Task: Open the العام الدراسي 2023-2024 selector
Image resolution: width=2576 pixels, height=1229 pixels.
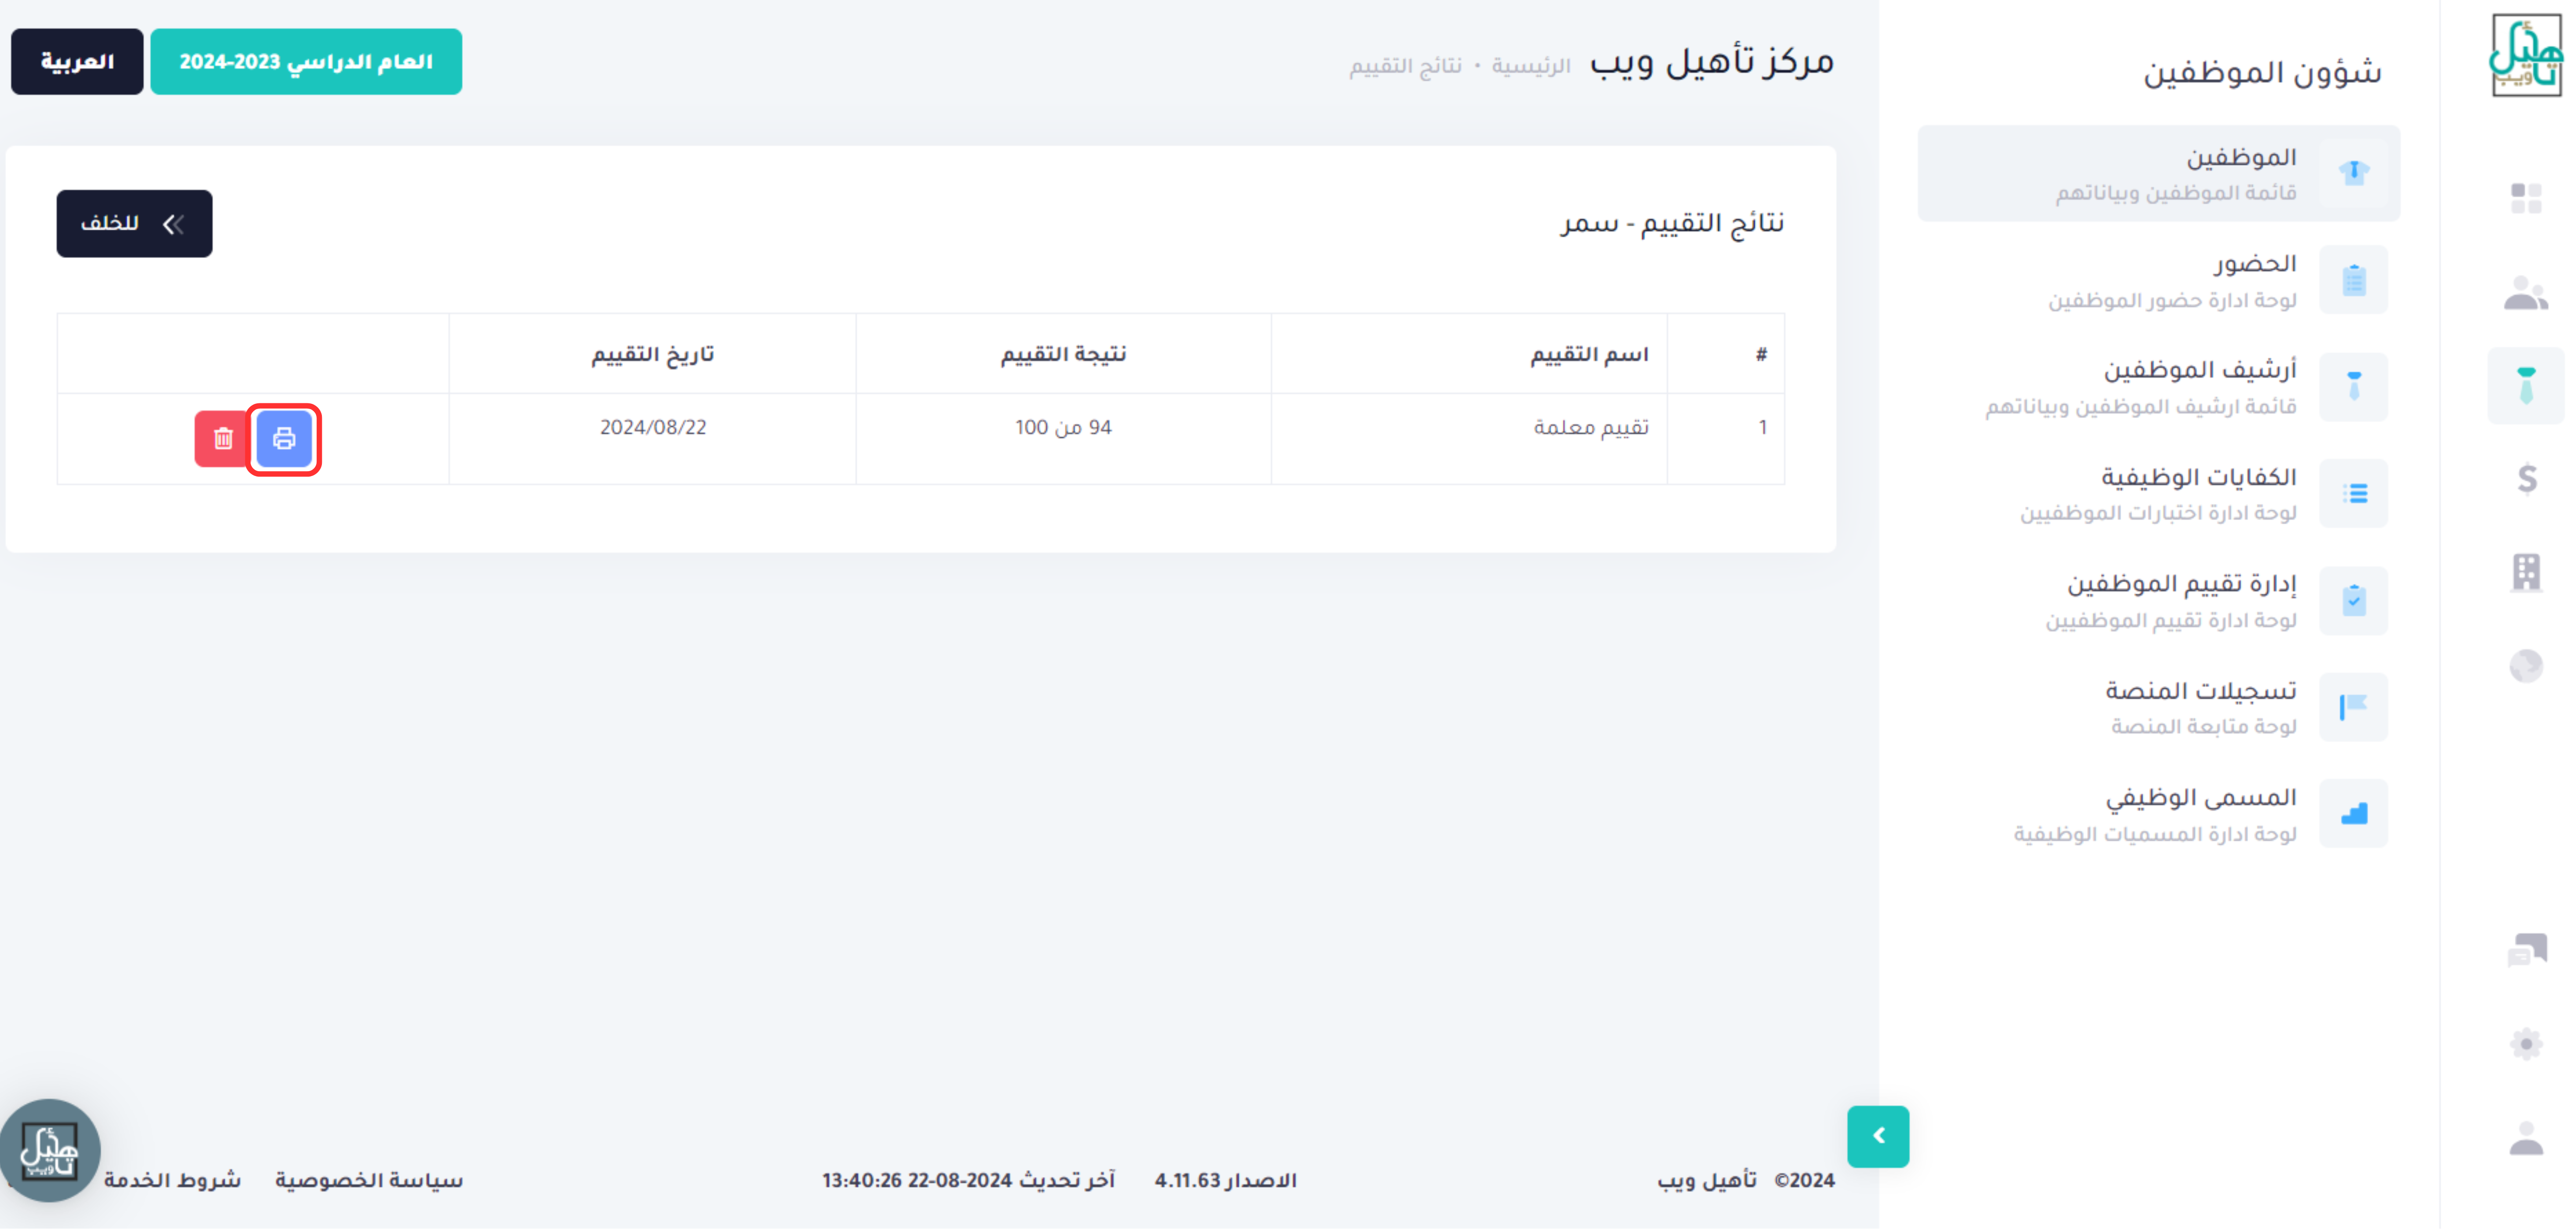Action: tap(306, 62)
